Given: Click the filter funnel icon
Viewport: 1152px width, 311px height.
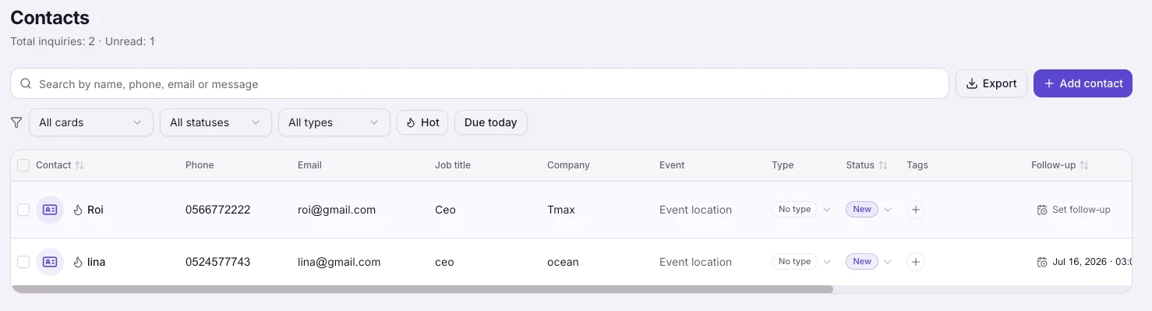Looking at the screenshot, I should point(16,122).
